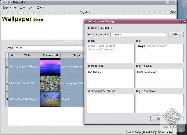Click Reggata down arrow title icon

6,2
